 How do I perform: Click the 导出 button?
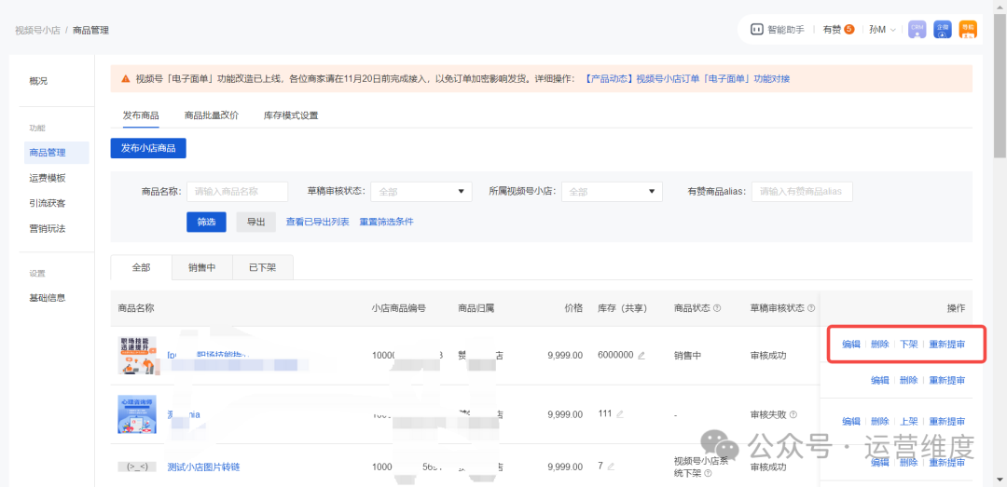(255, 222)
